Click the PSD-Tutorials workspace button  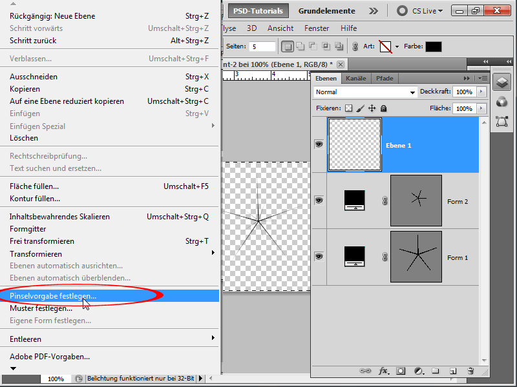pyautogui.click(x=258, y=11)
